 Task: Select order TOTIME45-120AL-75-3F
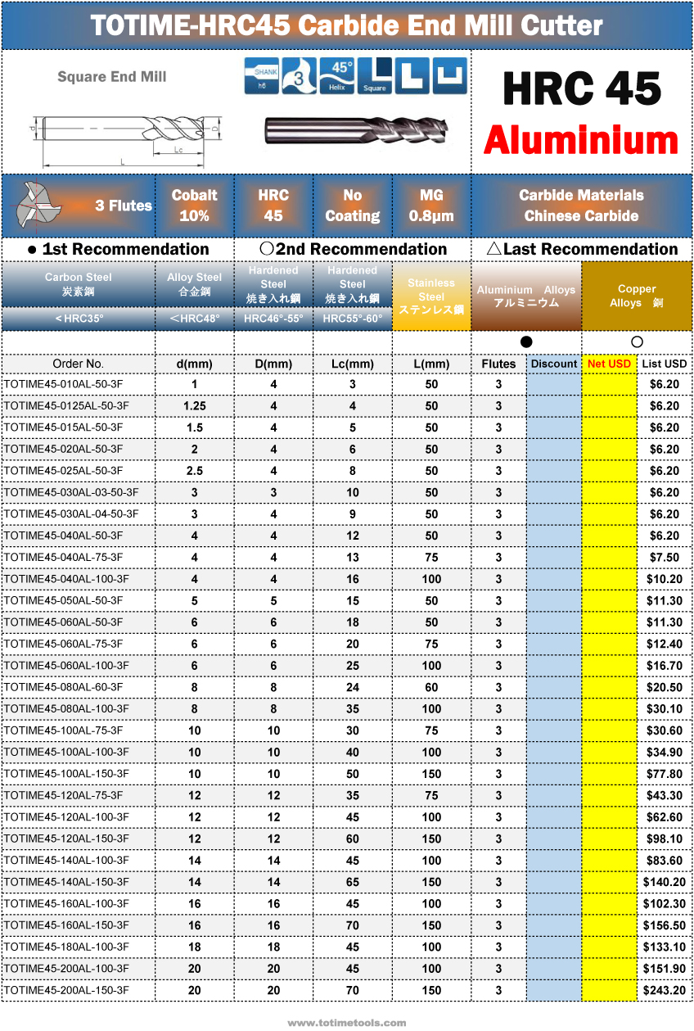63,795
